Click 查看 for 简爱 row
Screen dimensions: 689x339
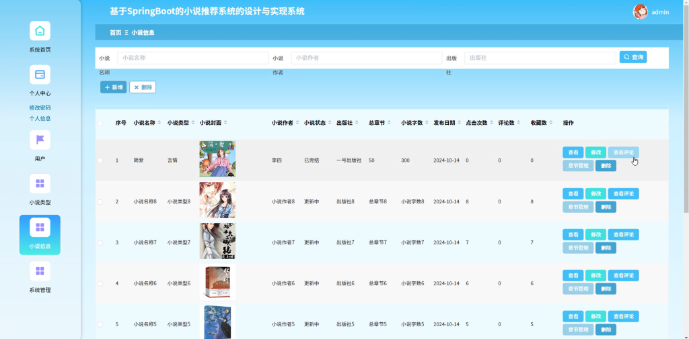573,152
